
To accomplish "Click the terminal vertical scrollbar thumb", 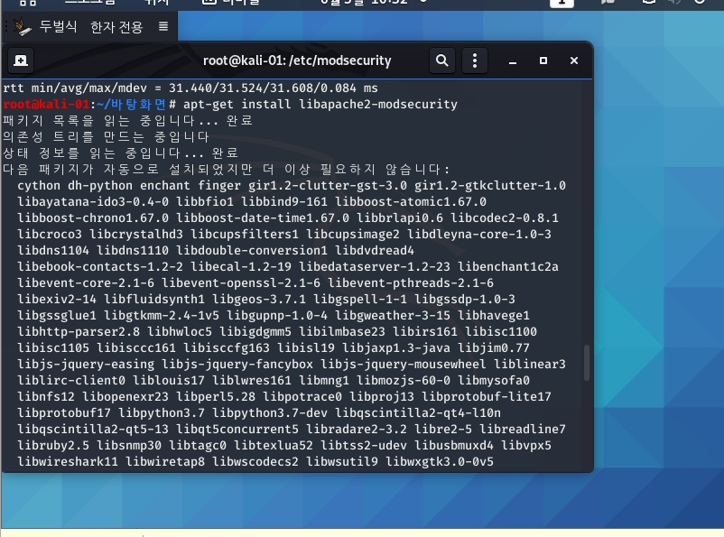I will click(x=587, y=363).
